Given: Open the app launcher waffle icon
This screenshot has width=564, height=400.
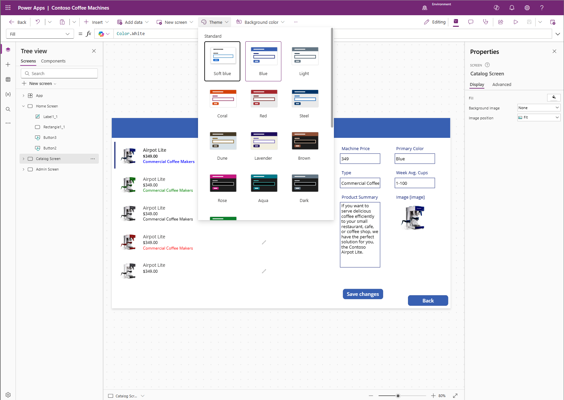Looking at the screenshot, I should pos(8,8).
